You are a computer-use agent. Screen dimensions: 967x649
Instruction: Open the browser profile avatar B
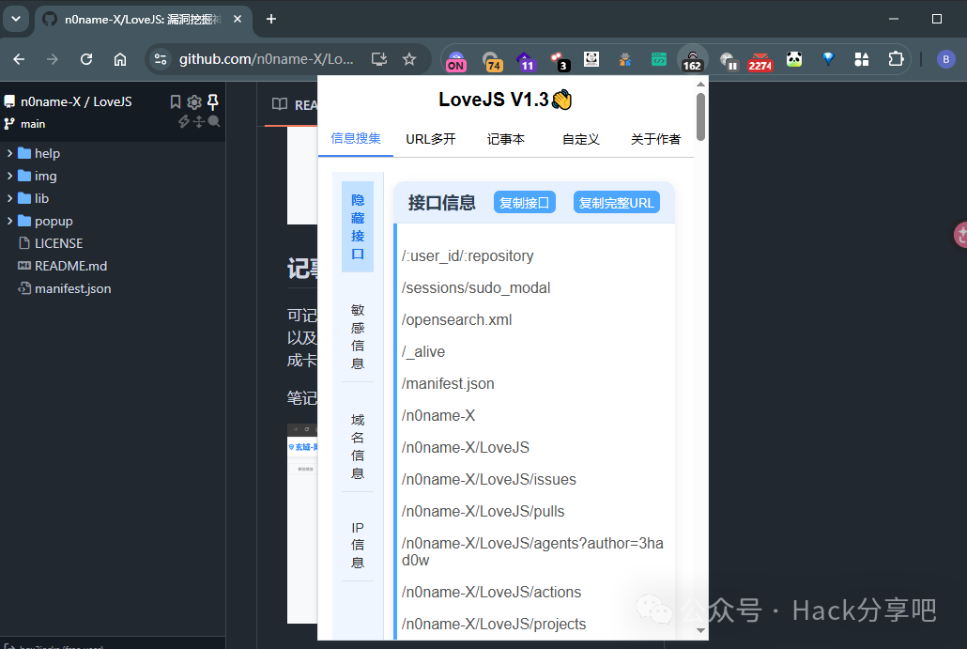[x=945, y=59]
